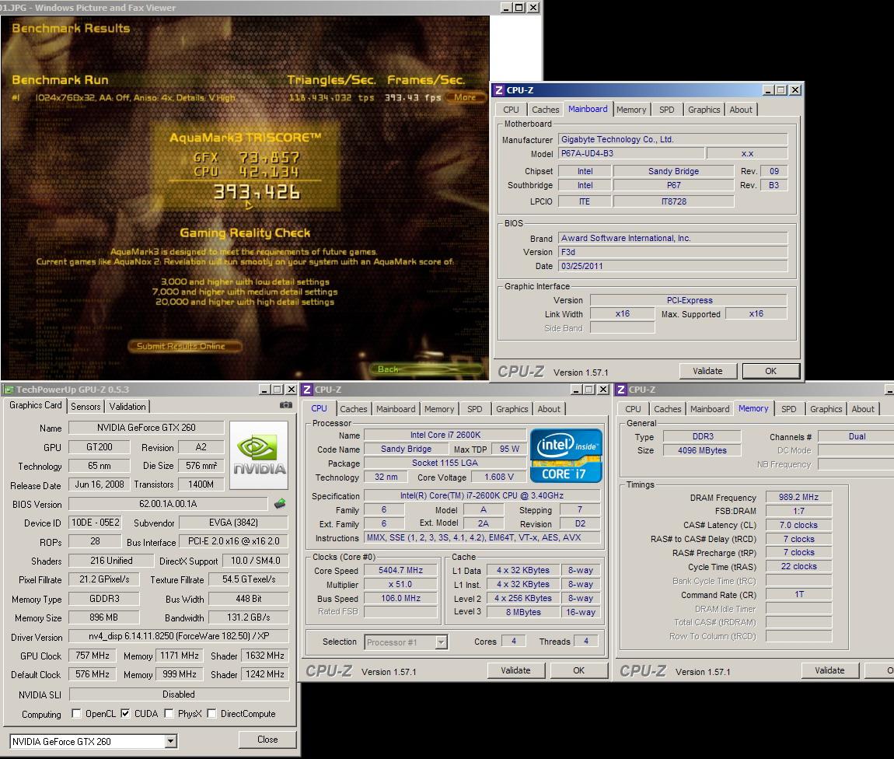Minimize the GPU-Z window

264,390
